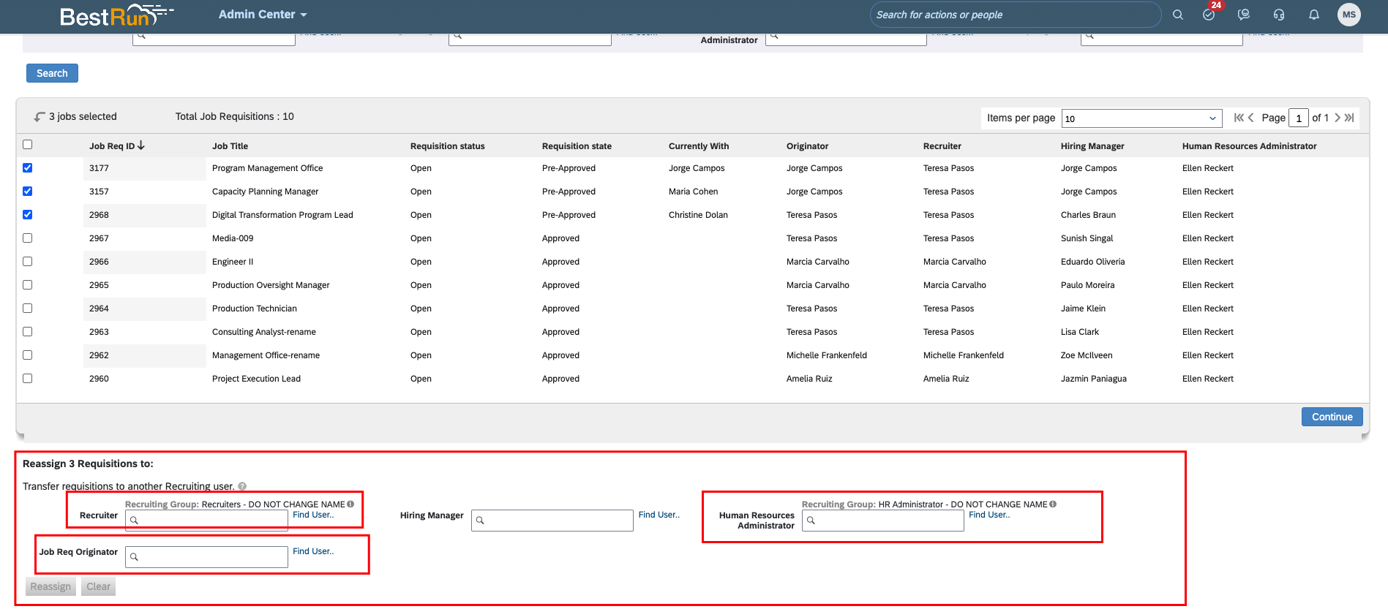Open the Admin Center dropdown menu

pyautogui.click(x=263, y=15)
